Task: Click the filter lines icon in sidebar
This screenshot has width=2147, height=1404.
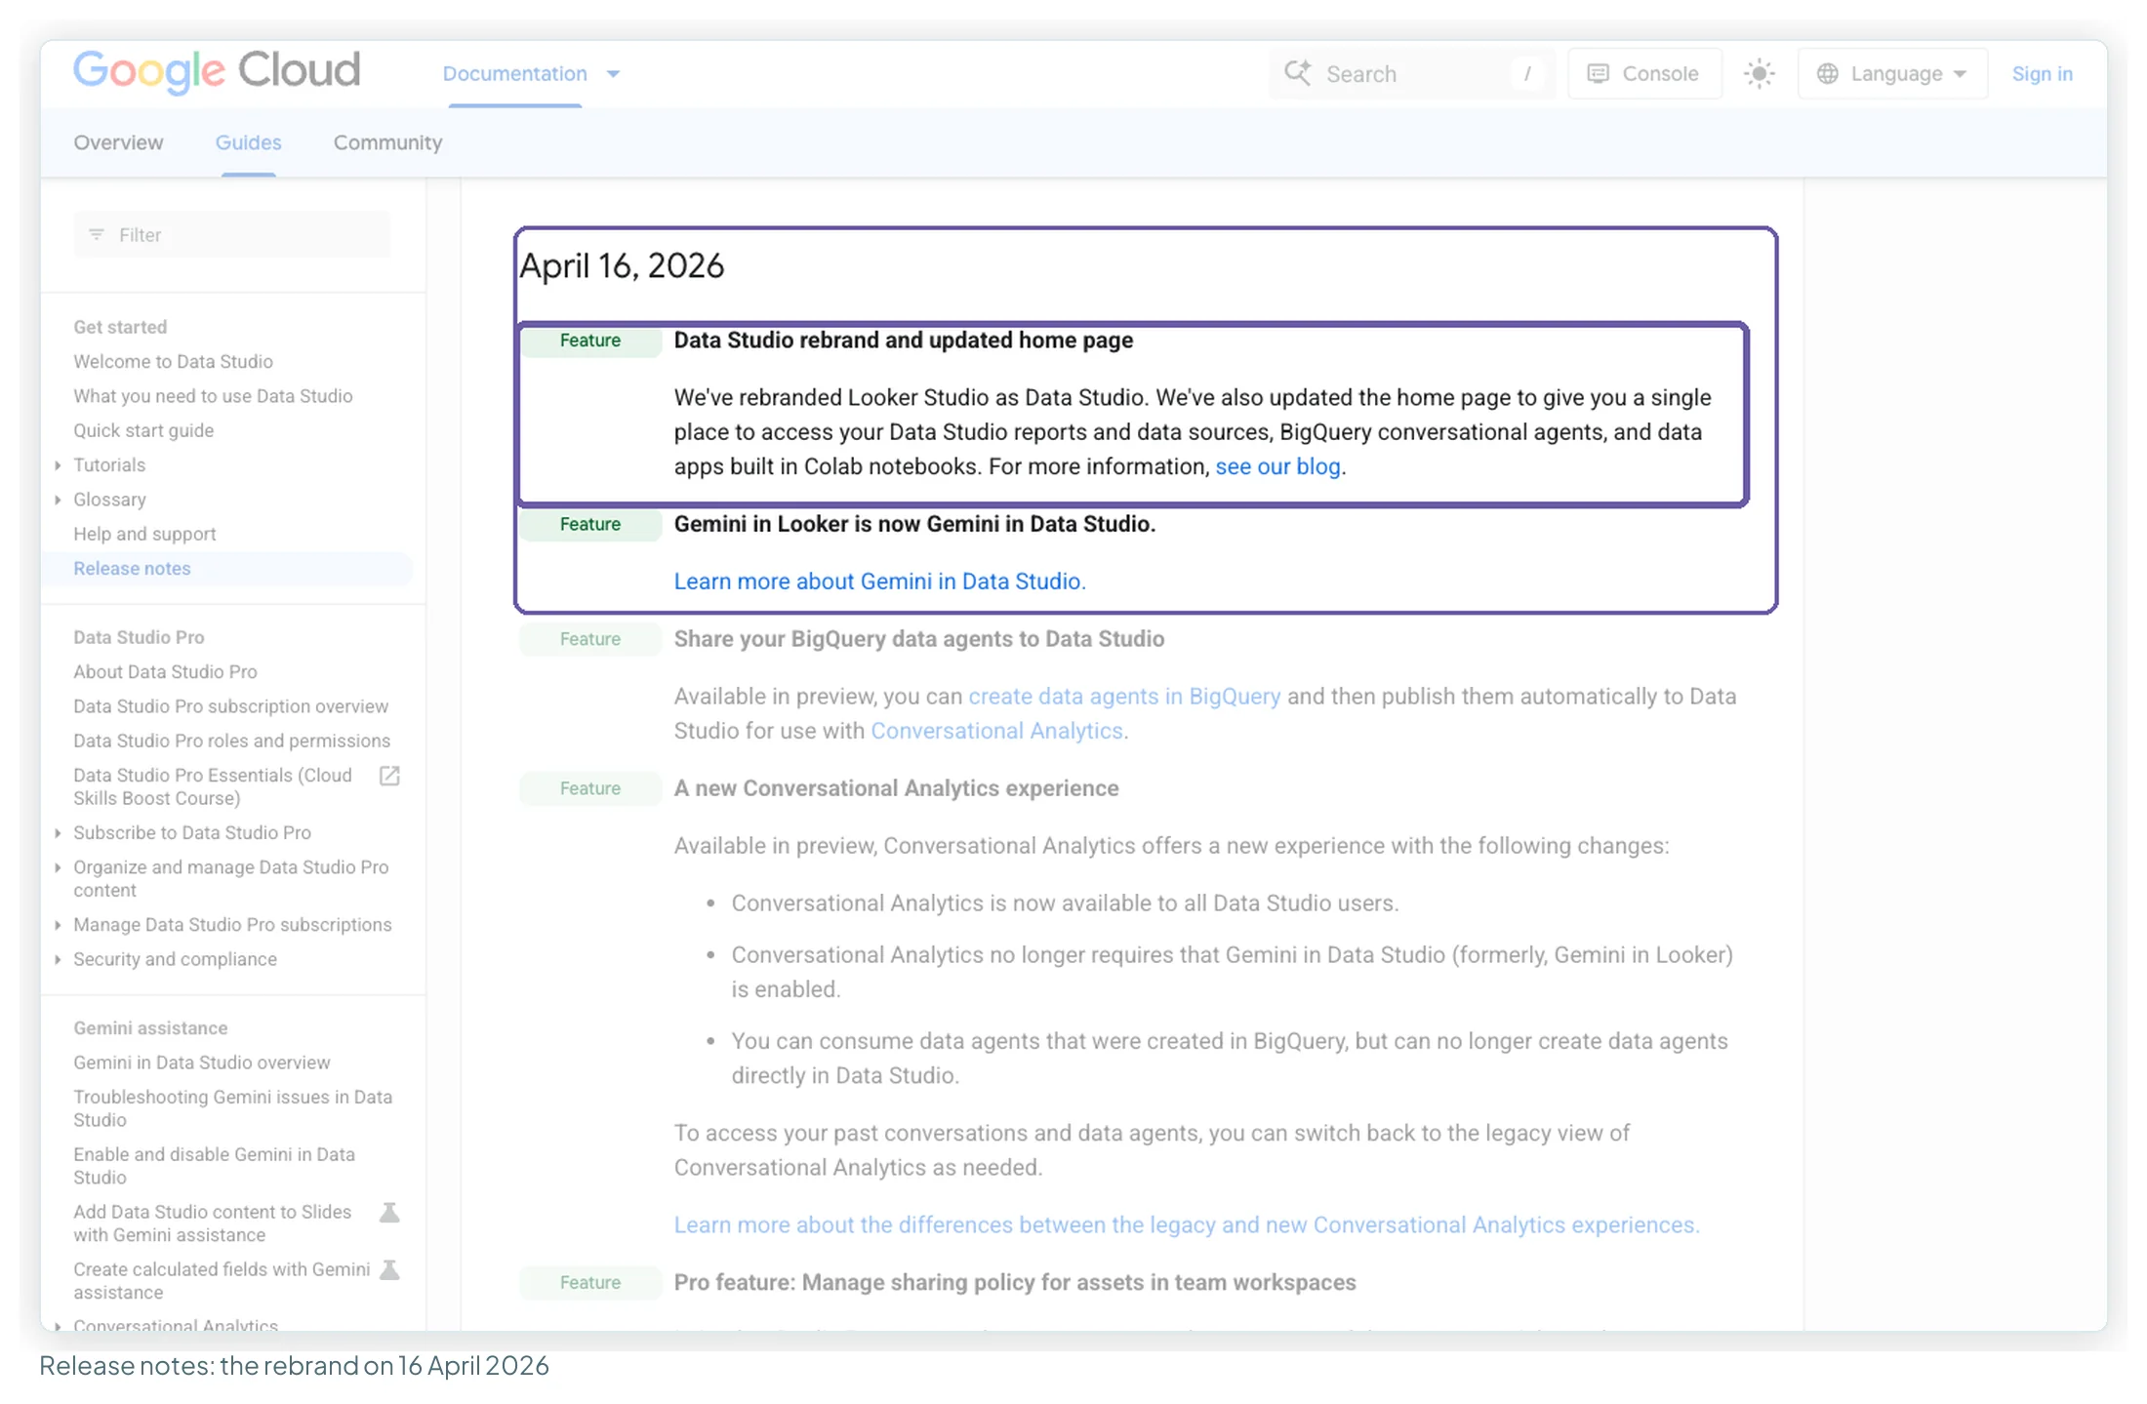Action: click(x=97, y=235)
